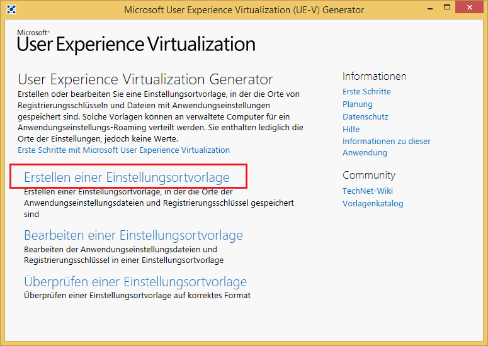Click the Informationen section heading

[375, 76]
